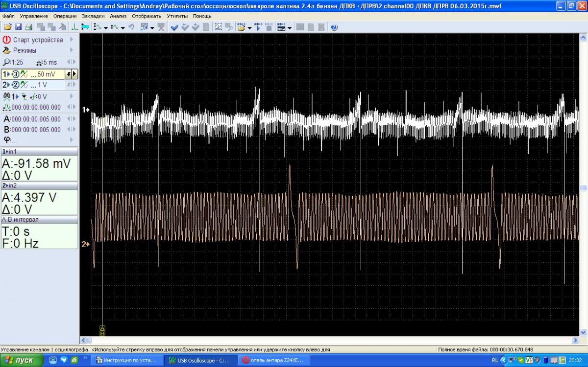Image resolution: width=588 pixels, height=367 pixels.
Task: Click the magnifier zoom 1:25 icon
Action: coord(6,62)
